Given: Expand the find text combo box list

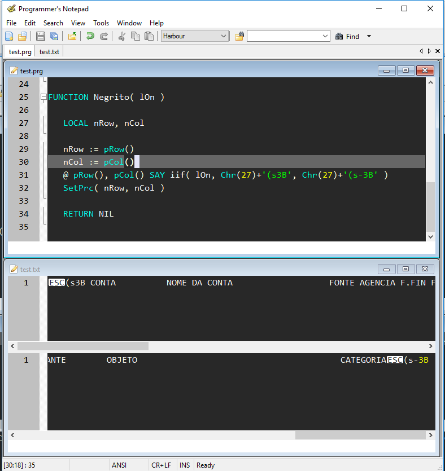Looking at the screenshot, I should [325, 36].
